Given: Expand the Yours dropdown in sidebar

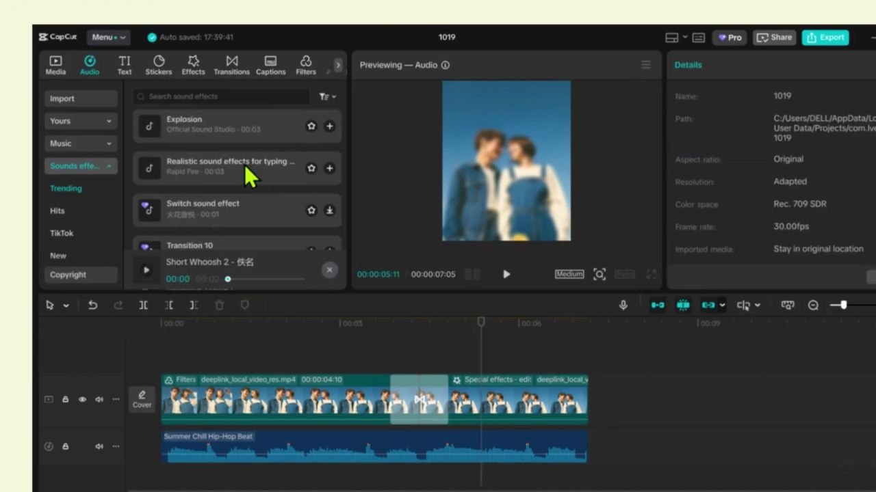Looking at the screenshot, I should click(x=108, y=121).
